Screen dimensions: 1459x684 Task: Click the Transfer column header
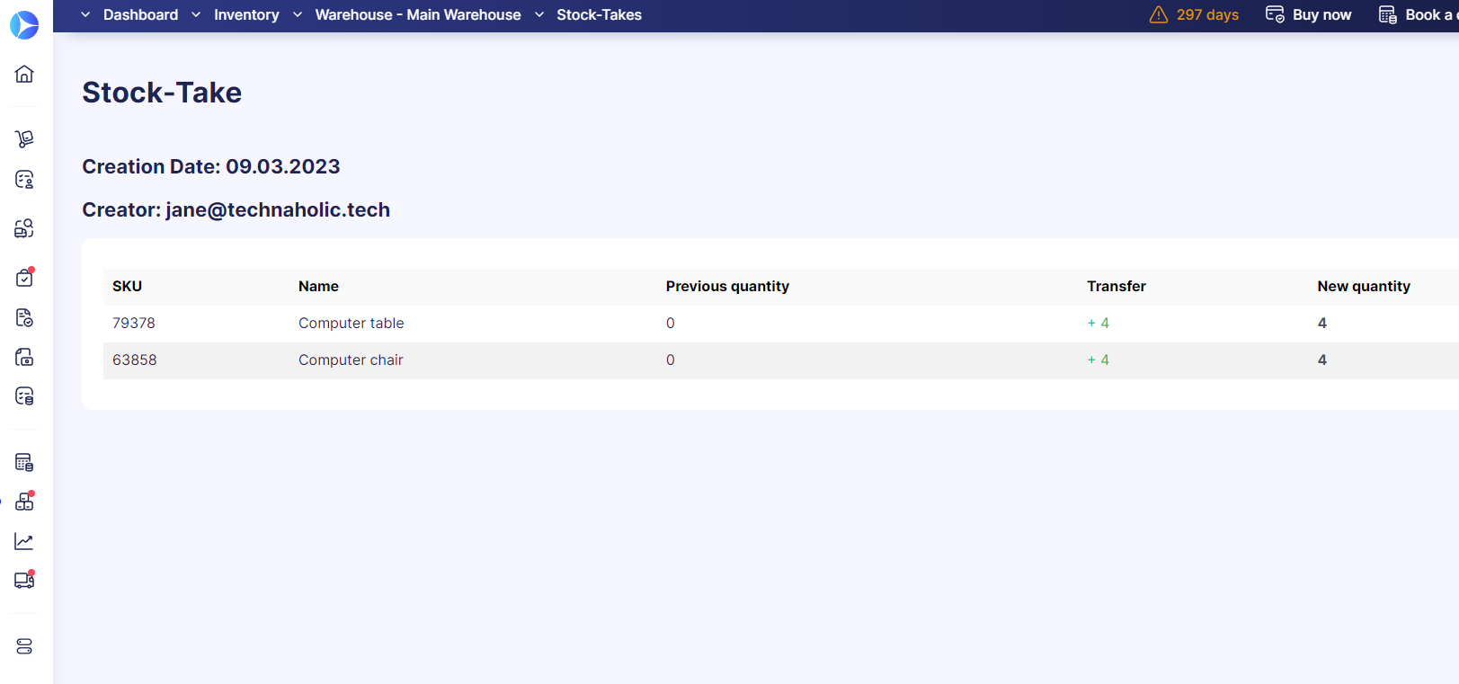1116,286
